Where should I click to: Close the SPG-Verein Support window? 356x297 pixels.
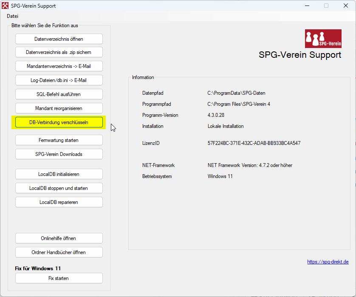(x=346, y=6)
